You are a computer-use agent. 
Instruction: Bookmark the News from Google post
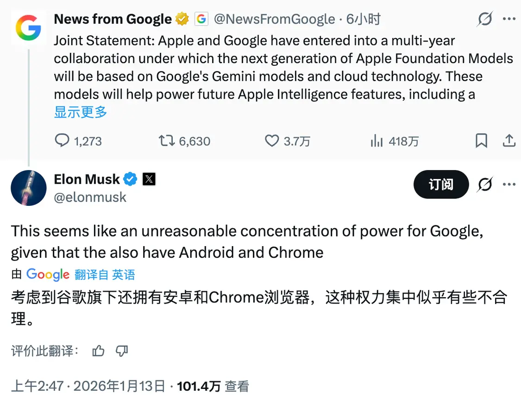[x=481, y=140]
